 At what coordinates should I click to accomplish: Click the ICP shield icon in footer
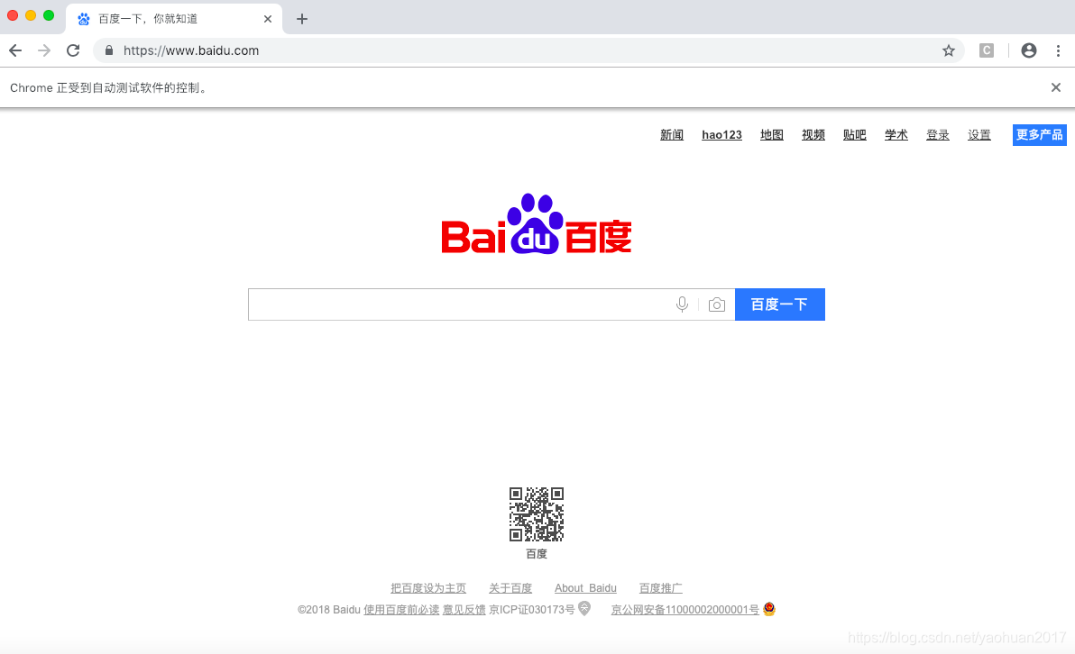(584, 608)
